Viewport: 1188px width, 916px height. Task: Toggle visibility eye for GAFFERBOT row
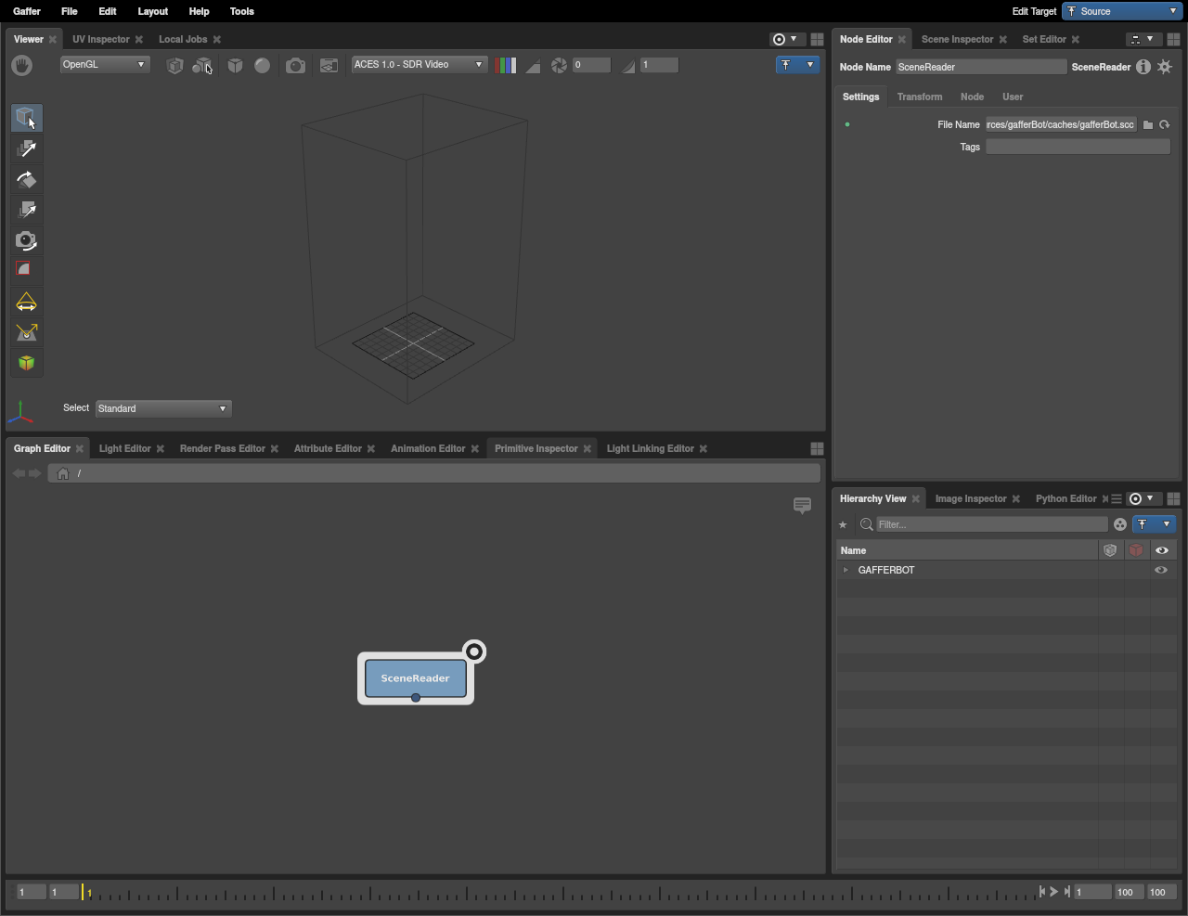click(1161, 570)
